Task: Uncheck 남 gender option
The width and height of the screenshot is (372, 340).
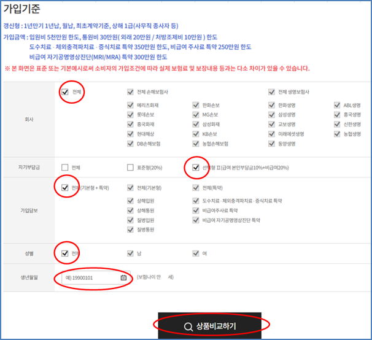Action: click(130, 253)
